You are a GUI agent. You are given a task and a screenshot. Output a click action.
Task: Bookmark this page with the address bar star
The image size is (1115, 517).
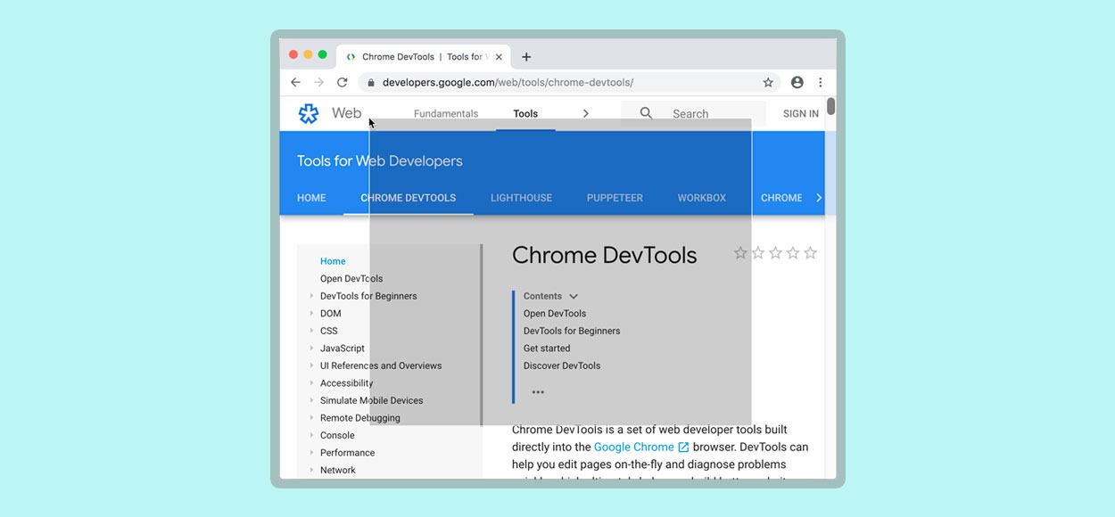(768, 82)
